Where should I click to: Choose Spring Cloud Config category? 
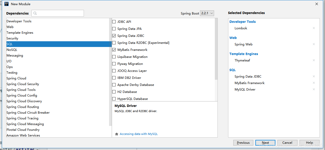coord(58,95)
